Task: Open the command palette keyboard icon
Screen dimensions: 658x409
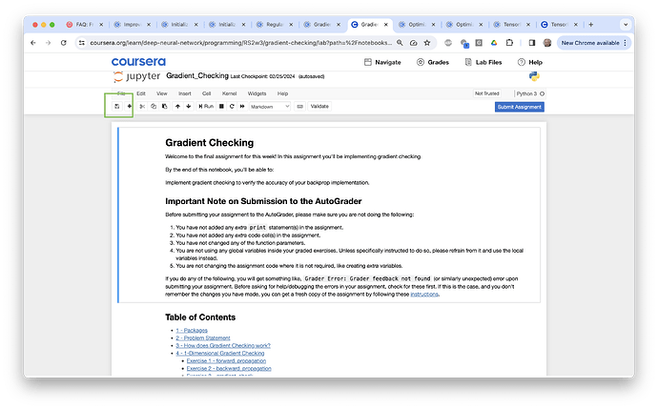Action: 299,107
